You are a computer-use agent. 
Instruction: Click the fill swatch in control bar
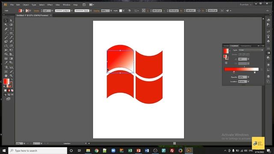[x=20, y=11]
